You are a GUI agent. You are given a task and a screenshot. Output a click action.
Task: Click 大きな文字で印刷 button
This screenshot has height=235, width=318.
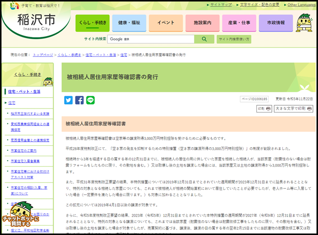tap(294, 109)
